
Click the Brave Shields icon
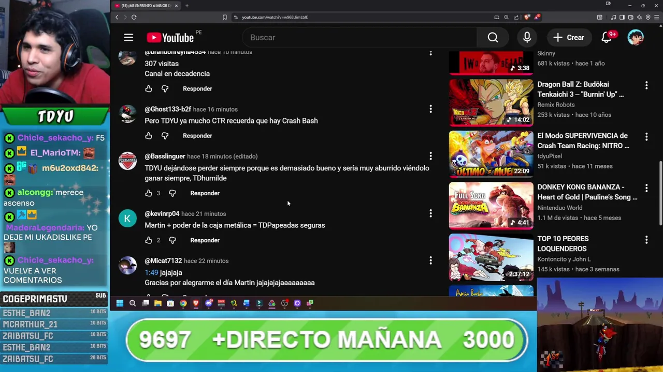pos(527,17)
